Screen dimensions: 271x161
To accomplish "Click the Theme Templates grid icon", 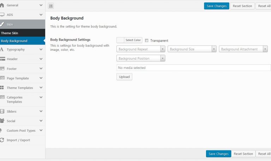I will click(x=2, y=88).
